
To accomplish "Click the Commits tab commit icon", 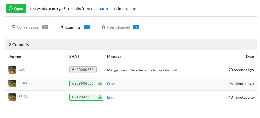I will (62, 27).
